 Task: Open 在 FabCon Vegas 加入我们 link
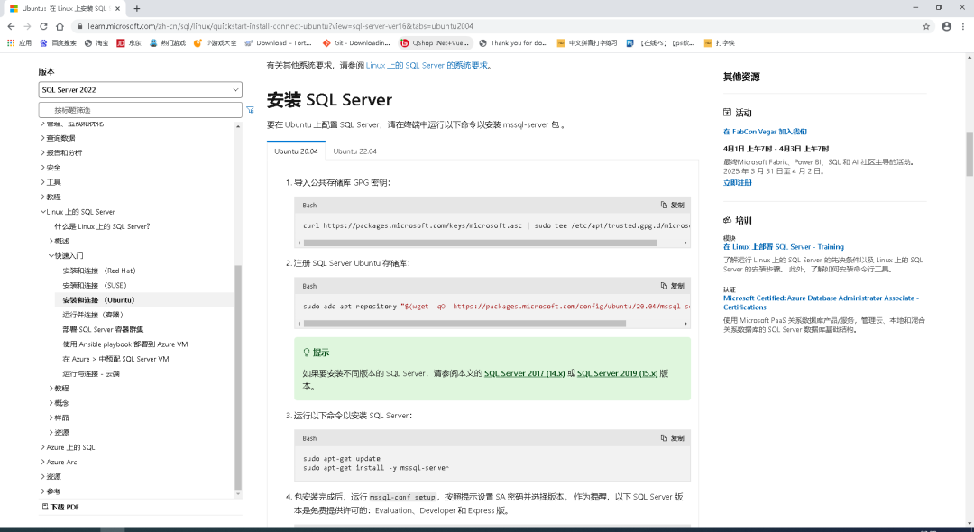(766, 132)
